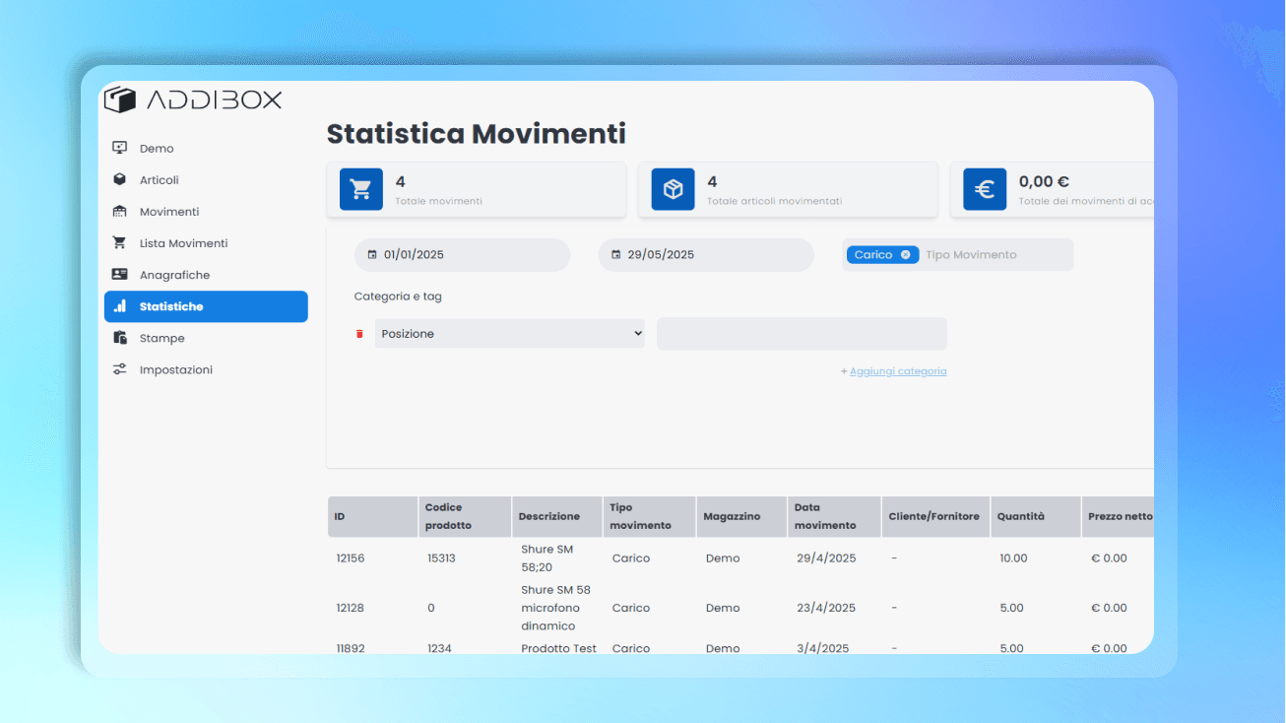The image size is (1286, 723).
Task: Click the Movimenti warehouse icon in sidebar
Action: click(120, 211)
